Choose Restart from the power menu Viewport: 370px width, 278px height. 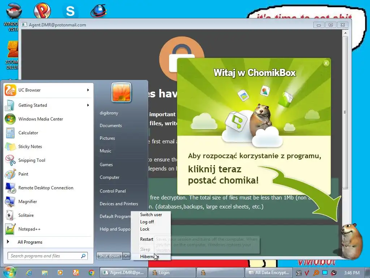(147, 239)
